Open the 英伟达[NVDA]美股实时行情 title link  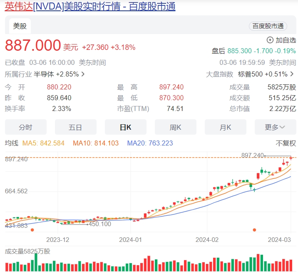(90, 7)
